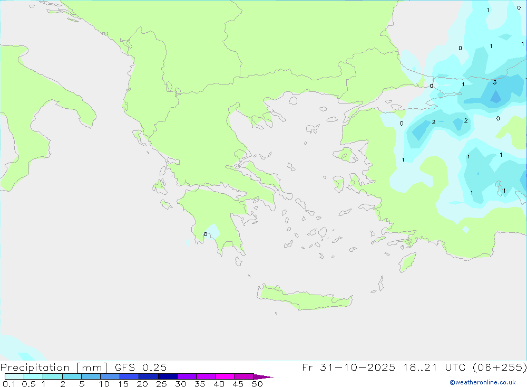Click the purple swatch between 30 and 35
Viewport: 527px width, 387px height.
[187, 376]
